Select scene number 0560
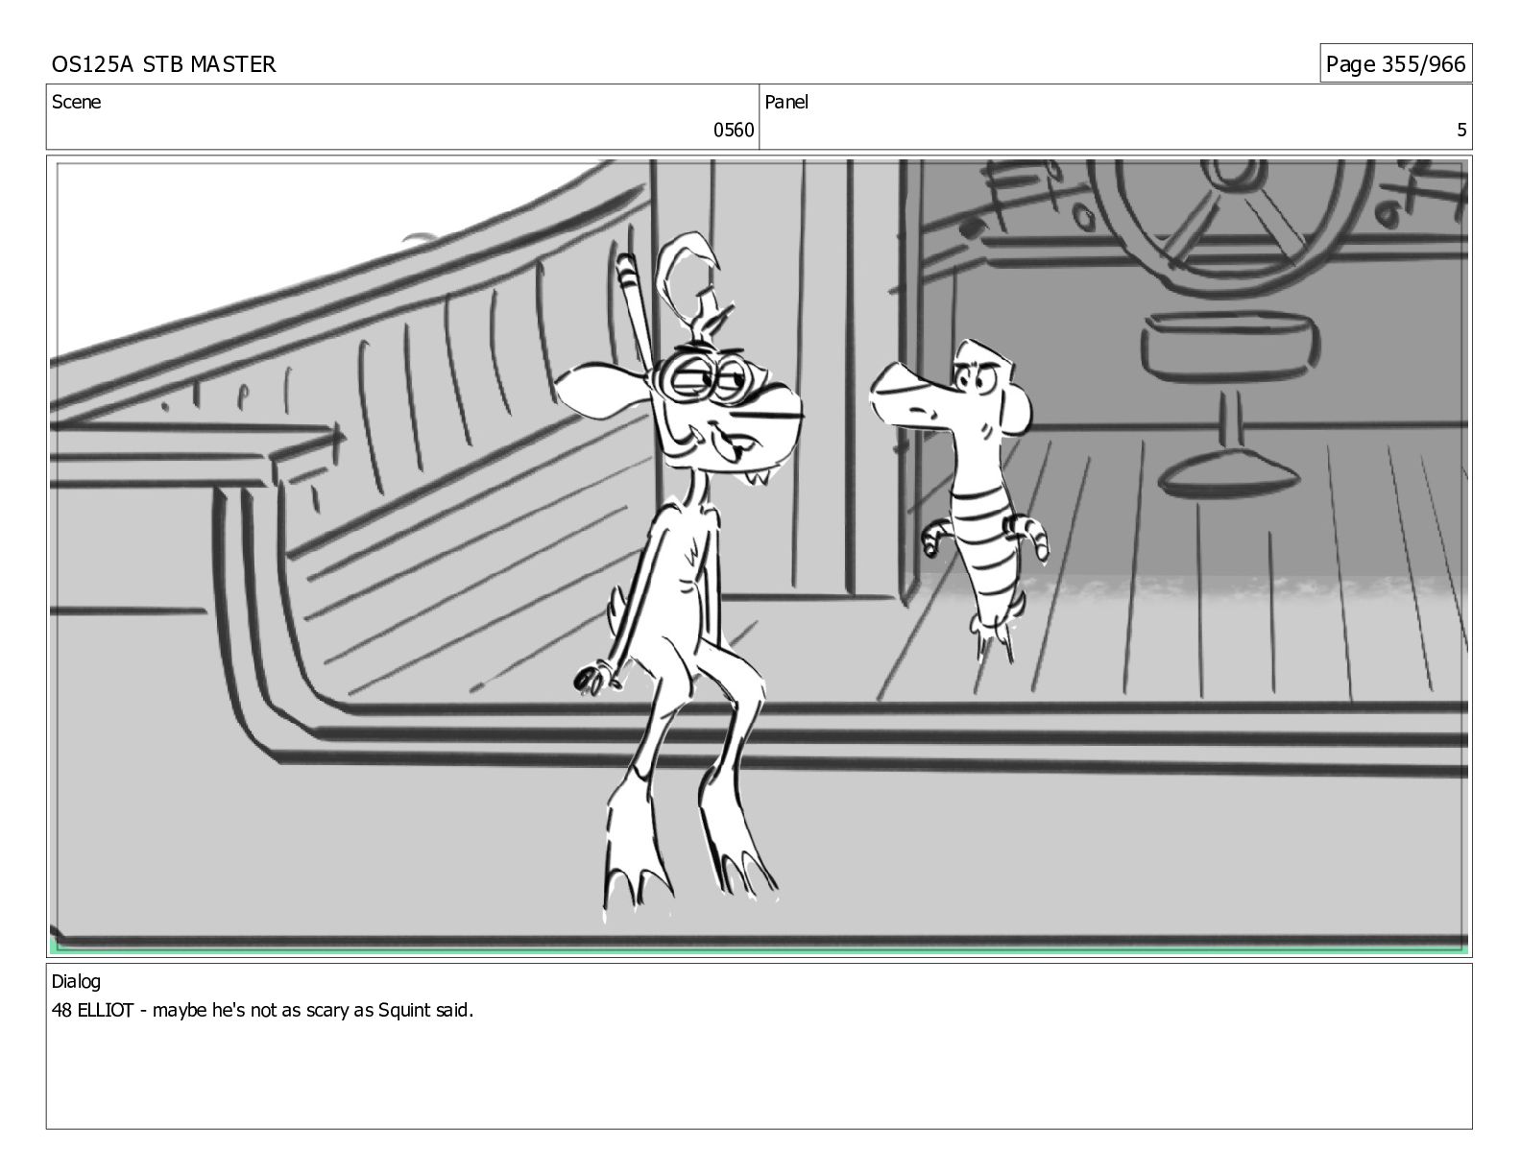This screenshot has height=1175, width=1521. point(734,131)
